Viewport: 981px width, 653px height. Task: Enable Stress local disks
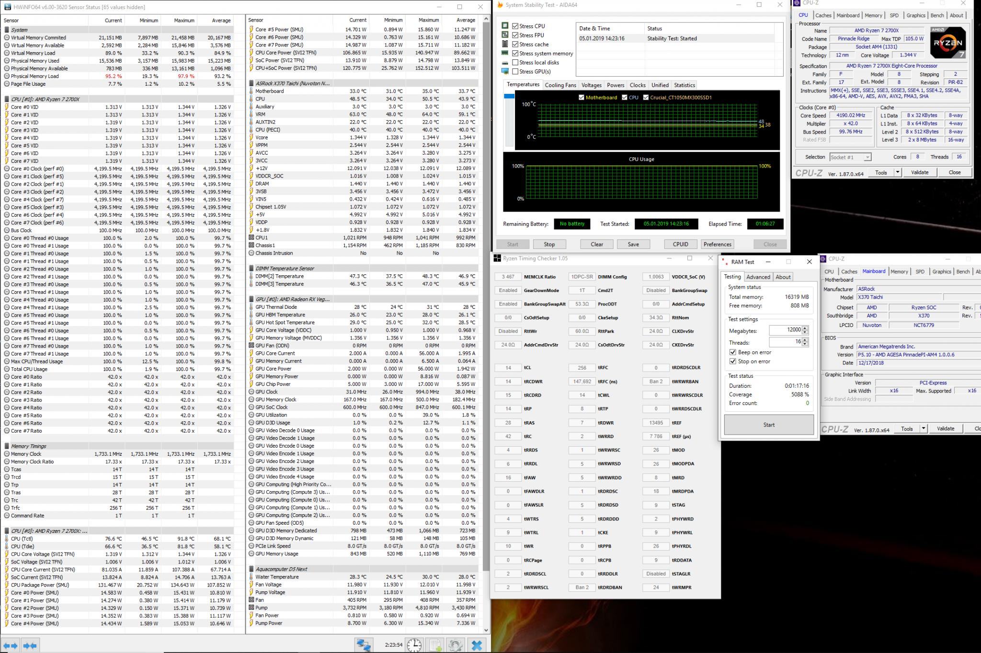515,62
